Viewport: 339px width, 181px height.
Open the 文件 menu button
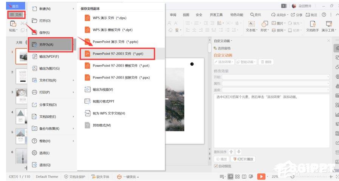[x=16, y=15]
